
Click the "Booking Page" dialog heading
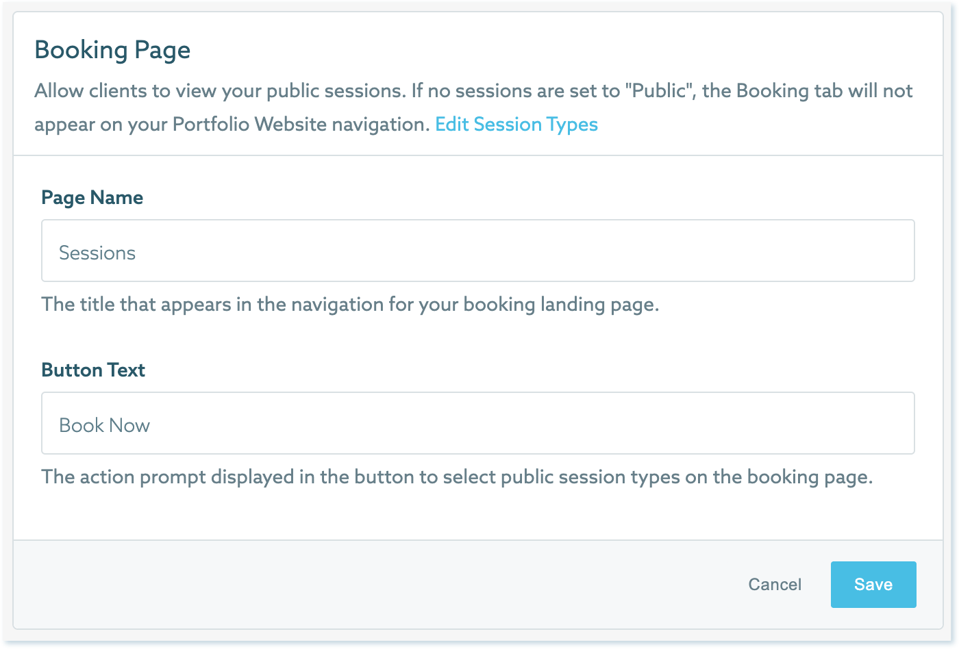click(112, 50)
